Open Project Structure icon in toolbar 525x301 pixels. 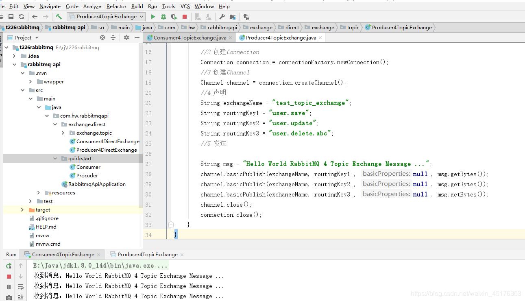click(x=233, y=17)
